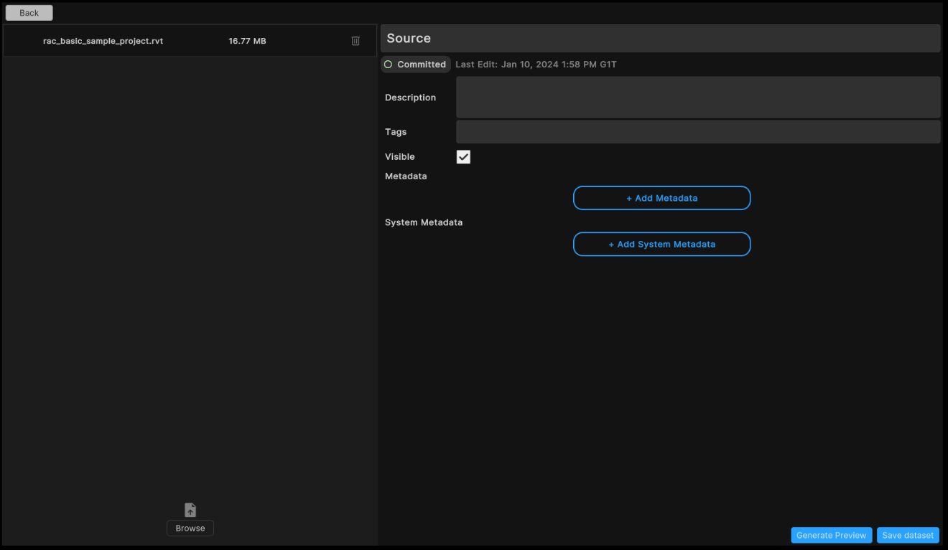Toggle visibility of the dataset
The height and width of the screenshot is (550, 948).
pos(463,156)
